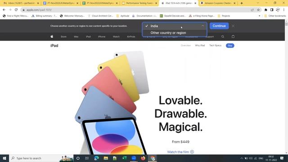Open the shopping bag icon

tap(233, 36)
